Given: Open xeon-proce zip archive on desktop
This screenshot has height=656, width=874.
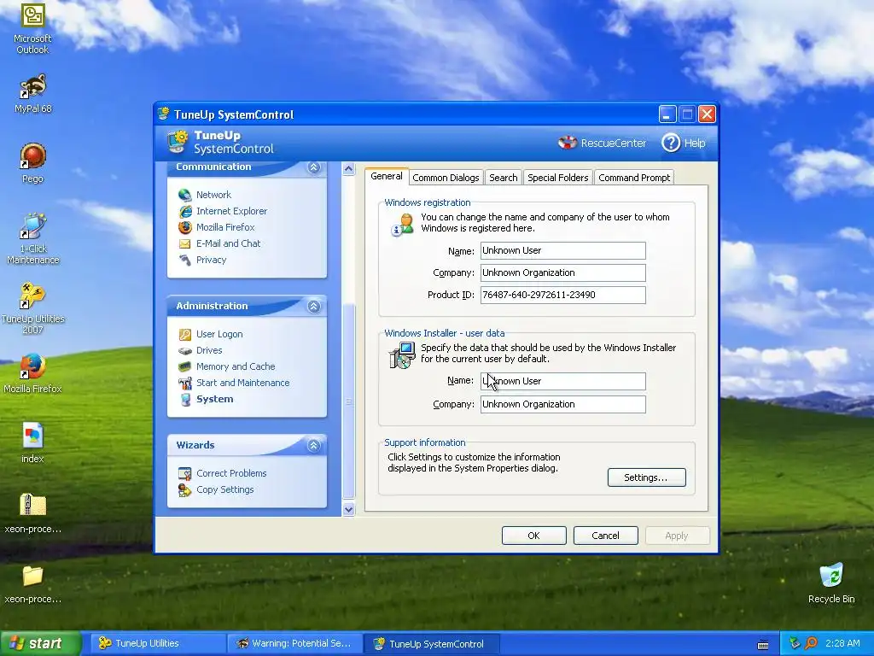Looking at the screenshot, I should pos(32,513).
